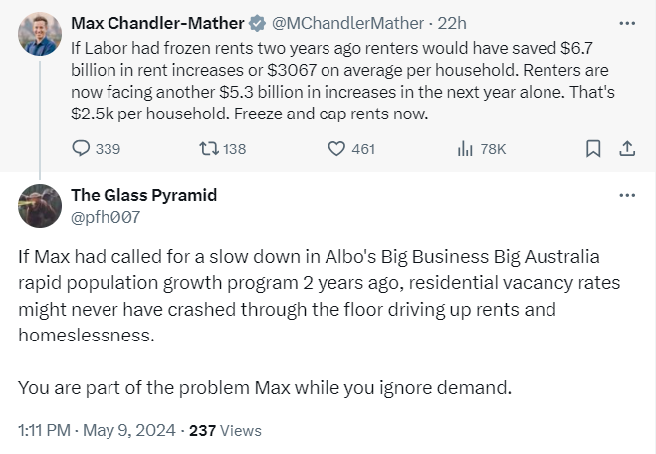Open Max Chandler-Mather's profile picture

click(x=41, y=35)
